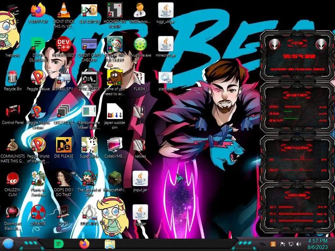Click the left alien head on the widget
This screenshot has height=251, width=335.
[274, 44]
